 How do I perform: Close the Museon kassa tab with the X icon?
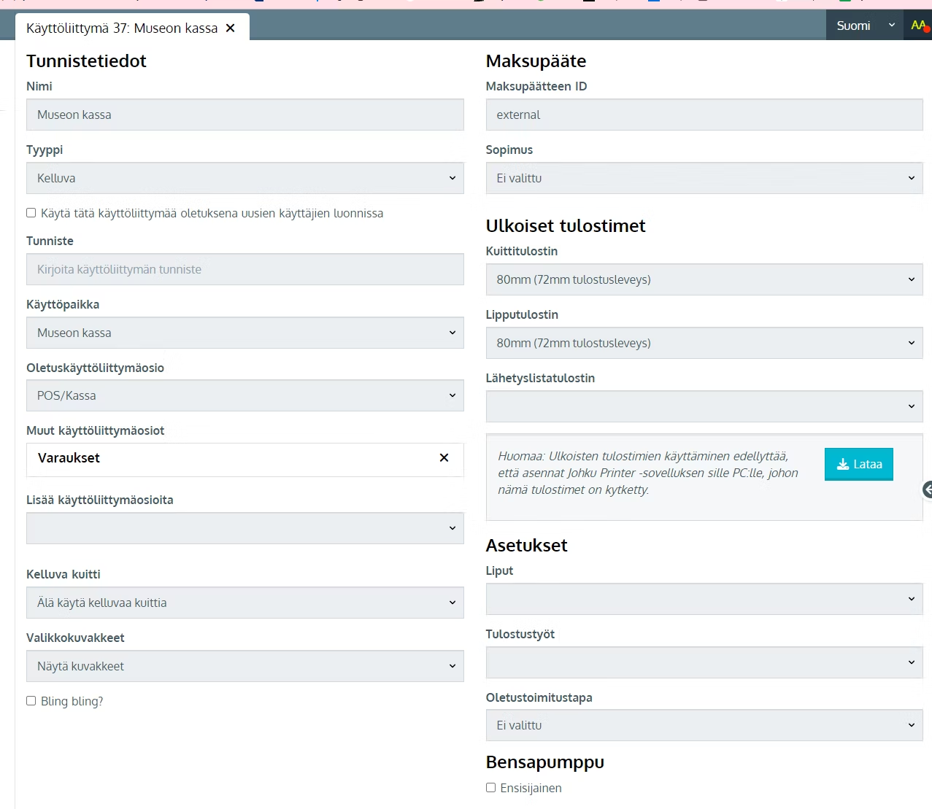[231, 28]
